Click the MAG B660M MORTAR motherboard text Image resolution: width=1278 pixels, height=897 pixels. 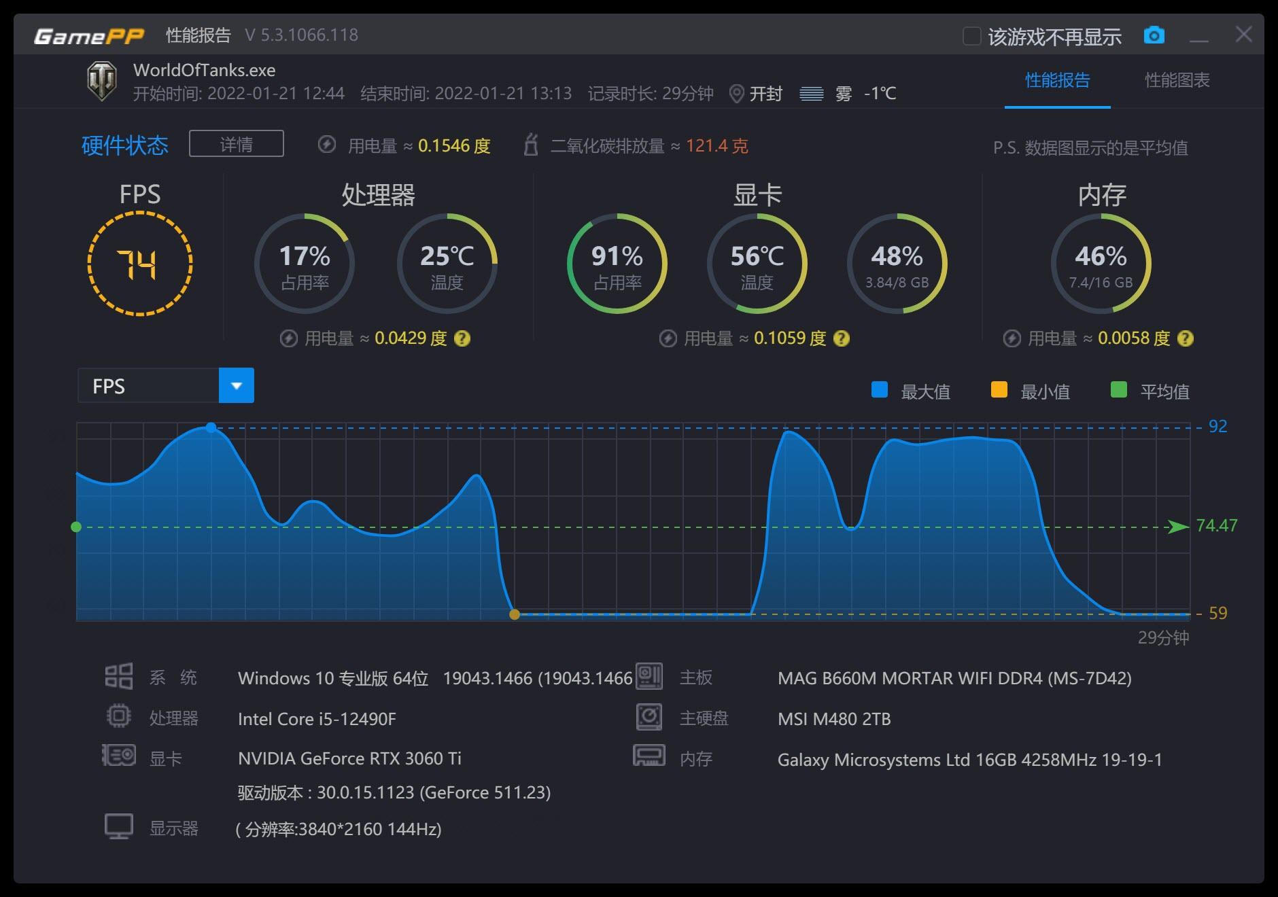[954, 678]
